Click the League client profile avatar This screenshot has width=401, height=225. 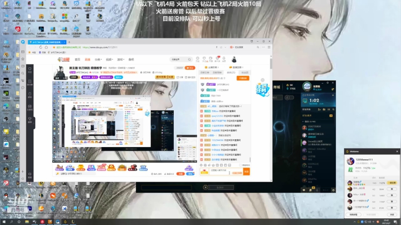tap(307, 87)
